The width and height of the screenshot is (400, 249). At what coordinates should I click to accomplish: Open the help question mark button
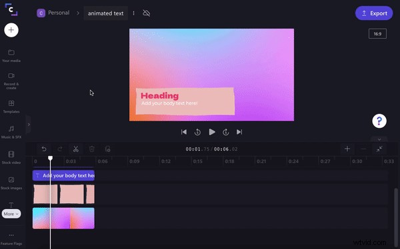pyautogui.click(x=379, y=121)
